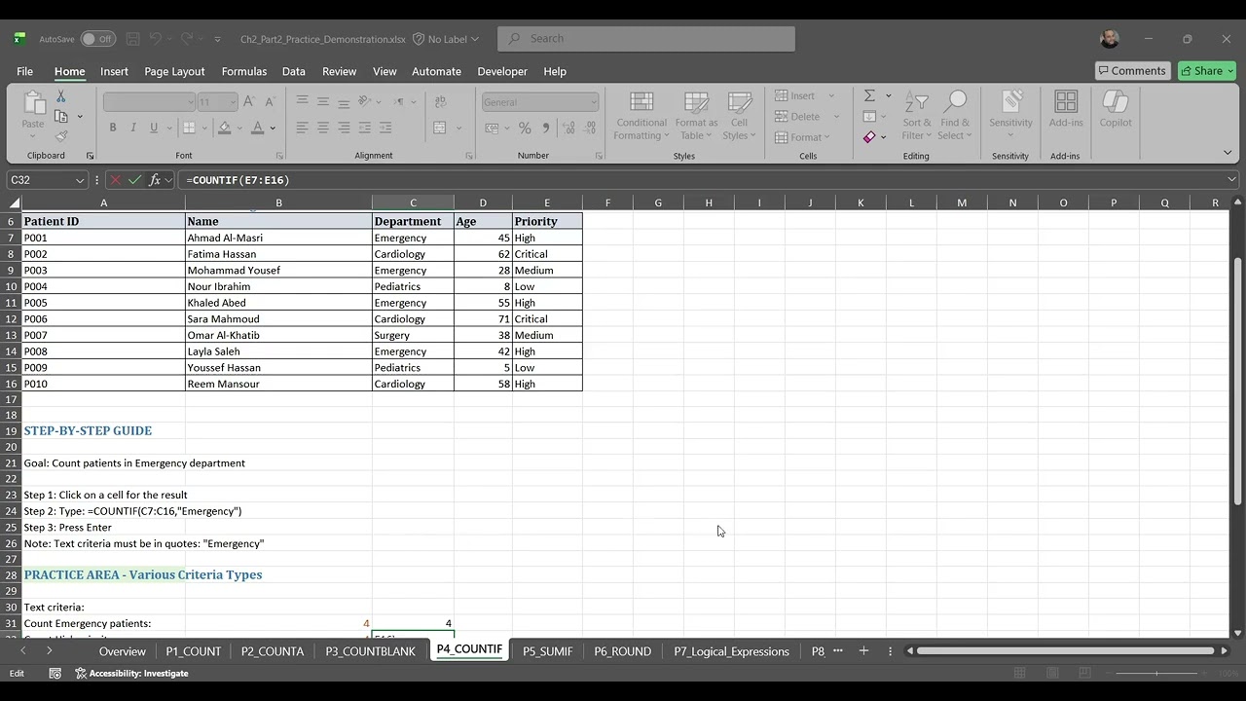Decrease font size with the small A icon

270,101
